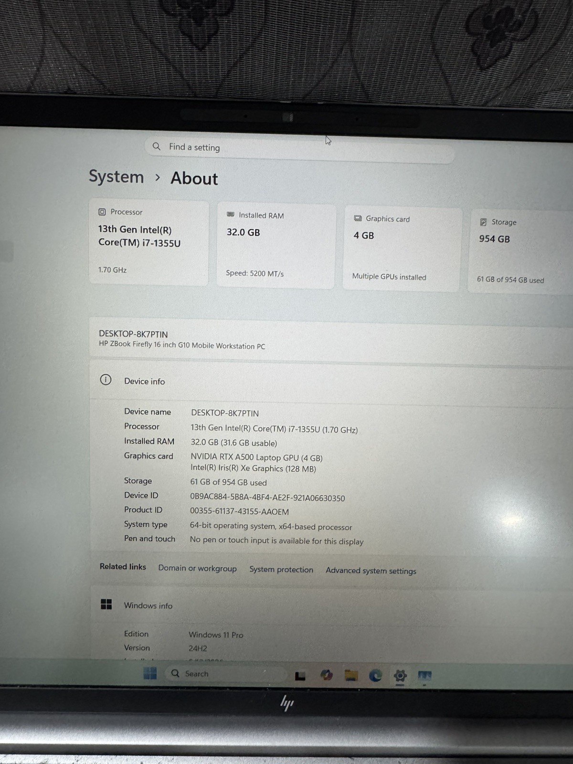Click the magnifier icon in taskbar Search

175,673
